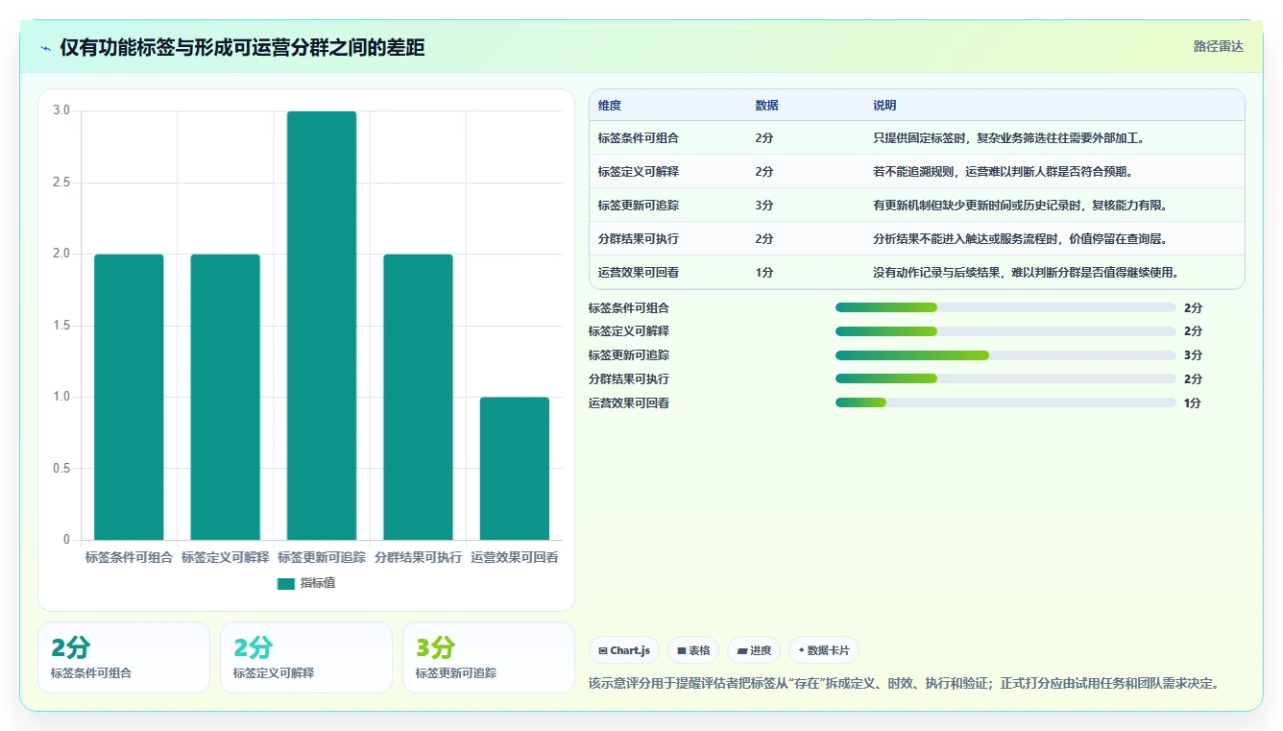1283x731 pixels.
Task: Click the footer note starting 该示意评分
Action: pyautogui.click(x=904, y=684)
